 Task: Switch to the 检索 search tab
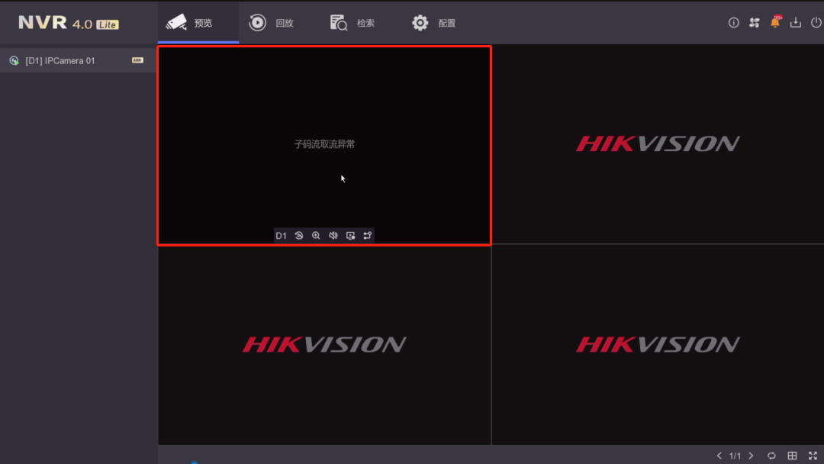(x=353, y=22)
